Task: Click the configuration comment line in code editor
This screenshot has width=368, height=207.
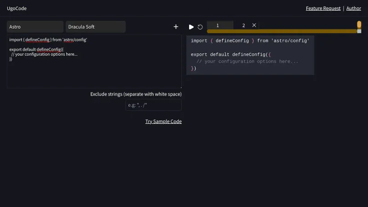Action: (44, 54)
